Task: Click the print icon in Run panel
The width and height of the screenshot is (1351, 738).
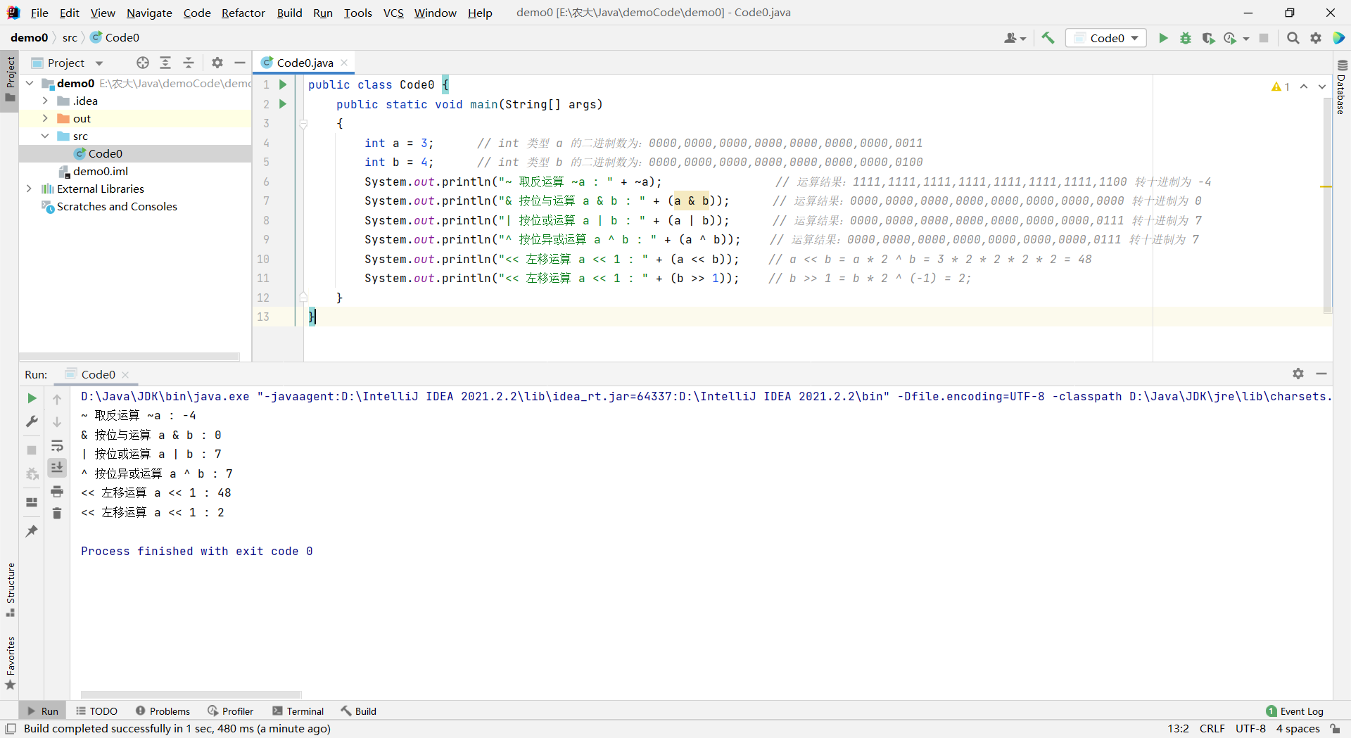Action: (x=57, y=491)
